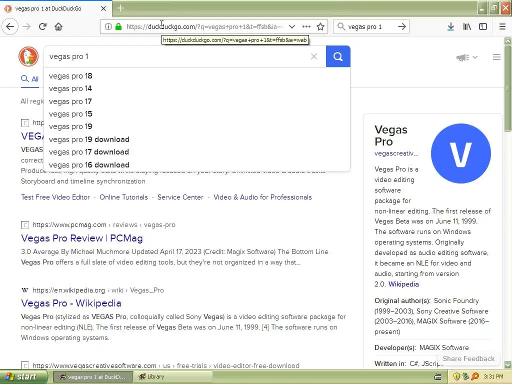Click the vegascreativesoftware.com free-trials URL
Image resolution: width=512 pixels, height=384 pixels.
point(166,365)
